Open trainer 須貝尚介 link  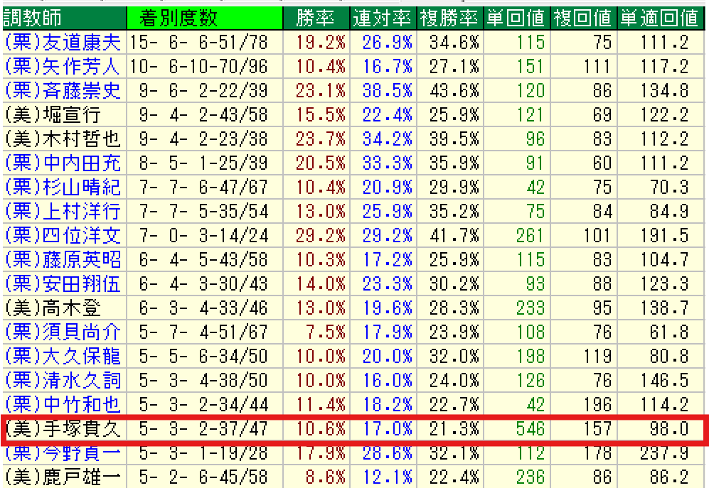click(63, 332)
